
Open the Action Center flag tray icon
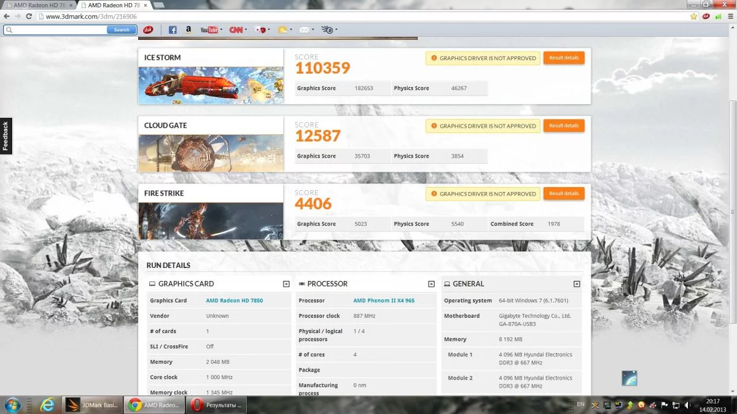pyautogui.click(x=663, y=405)
